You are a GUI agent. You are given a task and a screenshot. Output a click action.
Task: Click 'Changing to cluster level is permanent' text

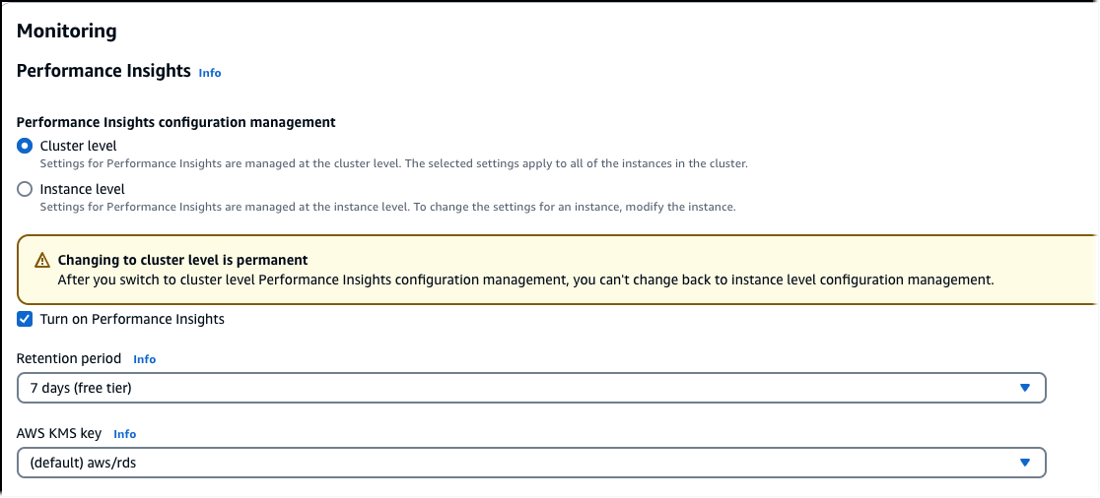[182, 260]
